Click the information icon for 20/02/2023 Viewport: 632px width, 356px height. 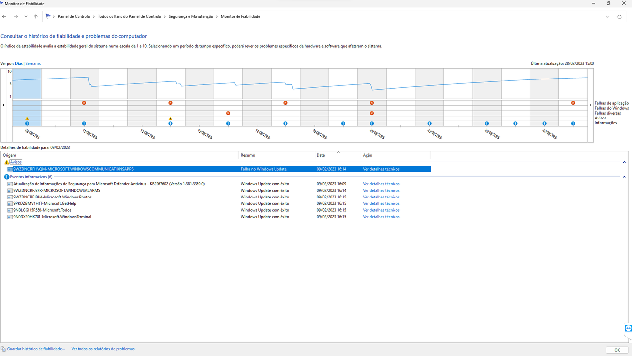[x=343, y=123]
